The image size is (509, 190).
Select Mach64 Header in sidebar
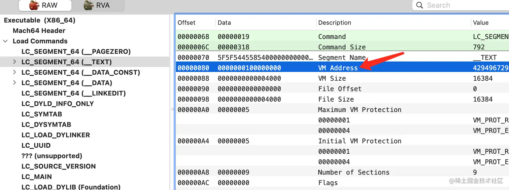39,31
